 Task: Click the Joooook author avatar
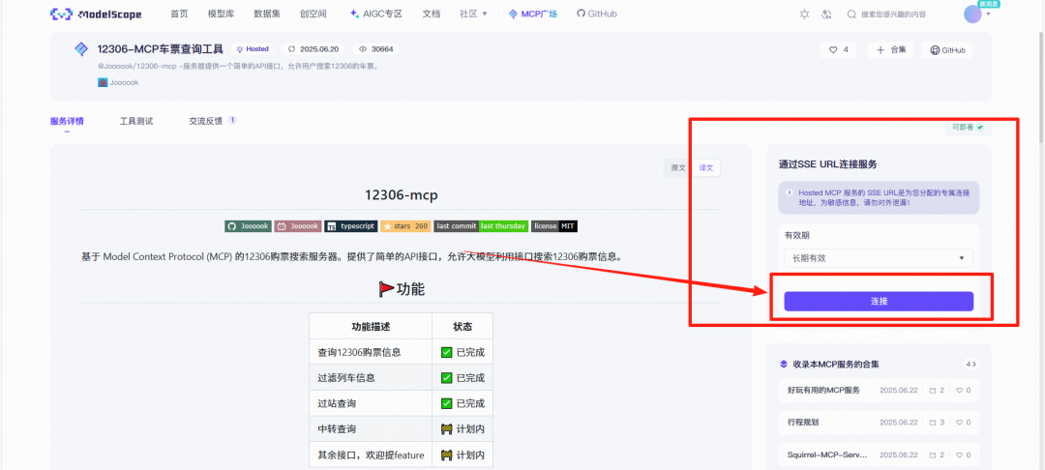(103, 83)
